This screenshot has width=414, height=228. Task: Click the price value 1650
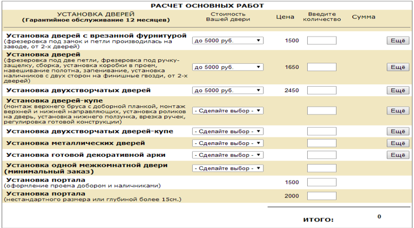(x=292, y=67)
